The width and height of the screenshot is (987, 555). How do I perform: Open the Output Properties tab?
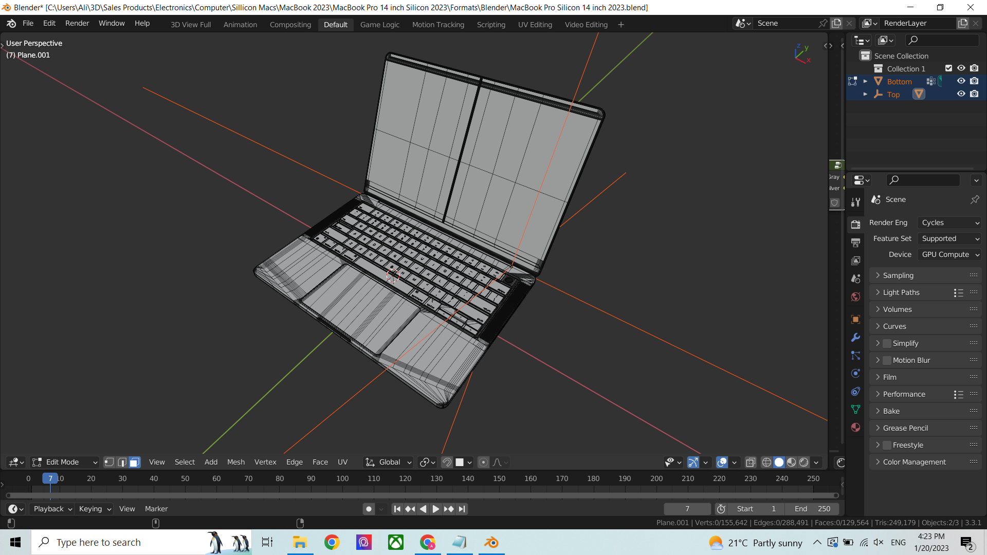(855, 242)
